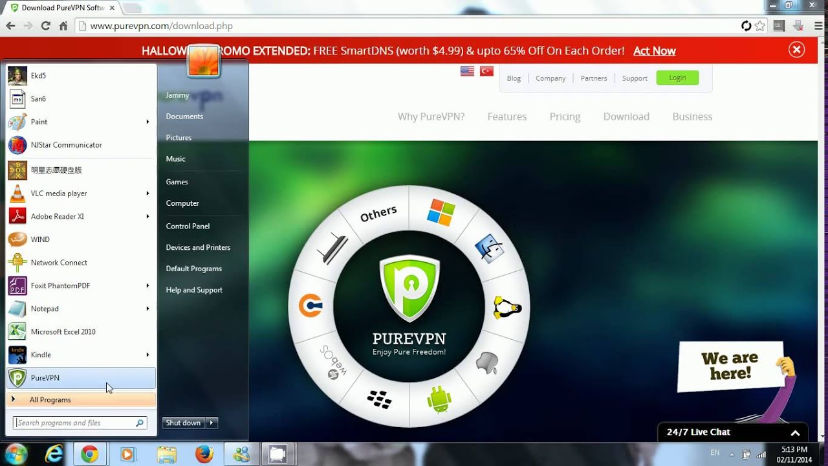
Task: Go back in Chrome
Action: tap(10, 26)
